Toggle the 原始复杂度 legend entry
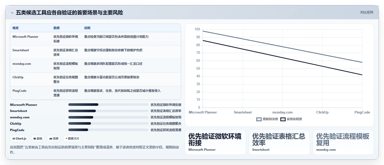 pos(267,119)
